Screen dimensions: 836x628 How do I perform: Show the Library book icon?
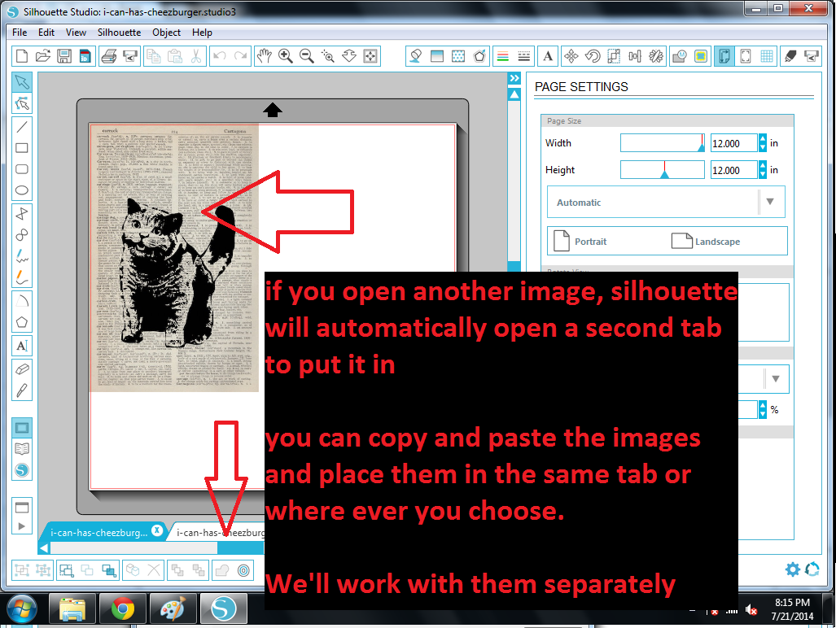coord(22,449)
